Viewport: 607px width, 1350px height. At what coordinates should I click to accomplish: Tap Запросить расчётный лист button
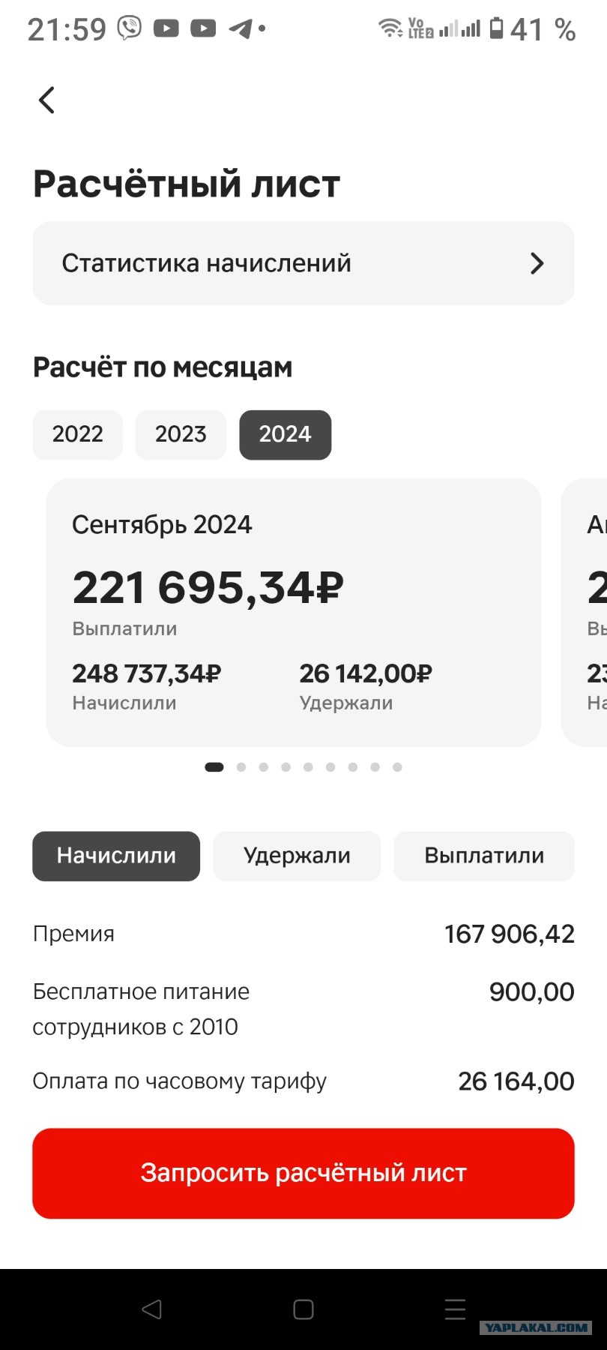303,1173
